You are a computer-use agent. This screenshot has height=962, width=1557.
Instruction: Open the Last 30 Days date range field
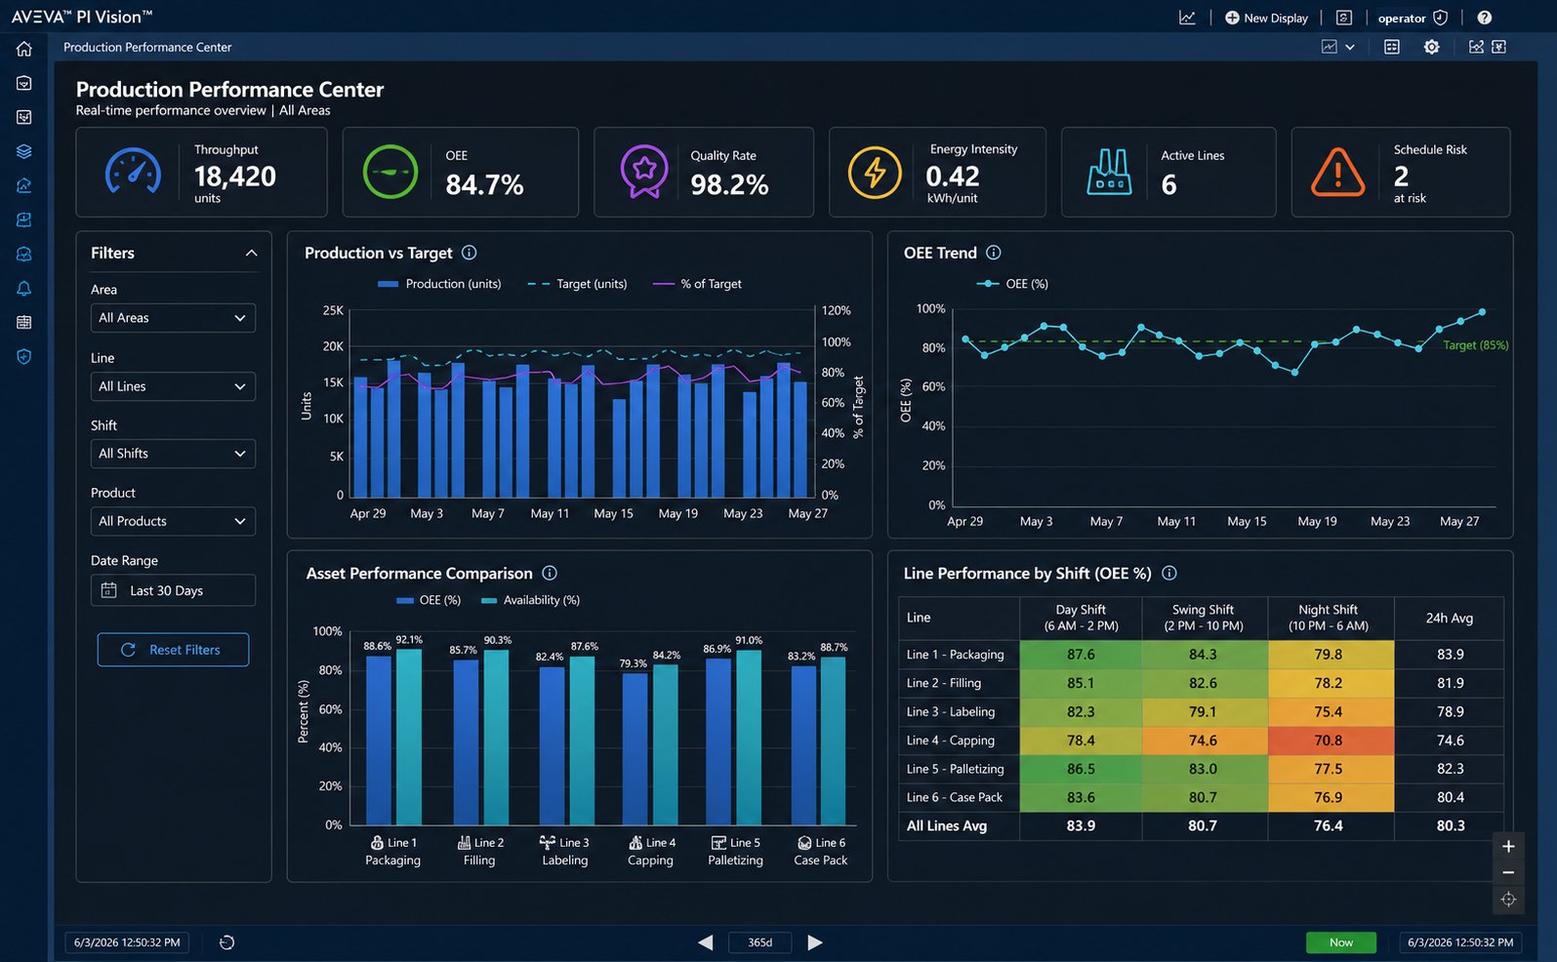point(173,590)
